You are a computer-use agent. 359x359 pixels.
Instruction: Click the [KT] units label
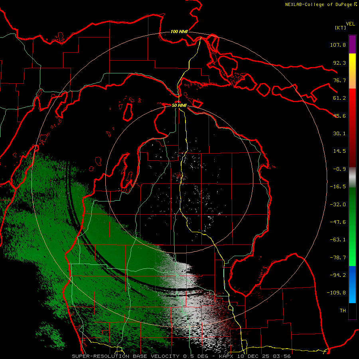point(340,28)
